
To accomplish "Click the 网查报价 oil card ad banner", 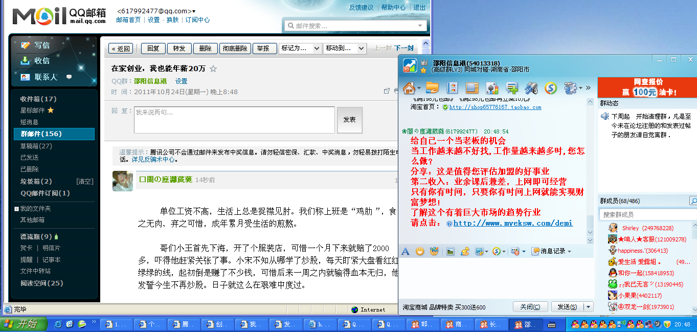I will pyautogui.click(x=647, y=88).
